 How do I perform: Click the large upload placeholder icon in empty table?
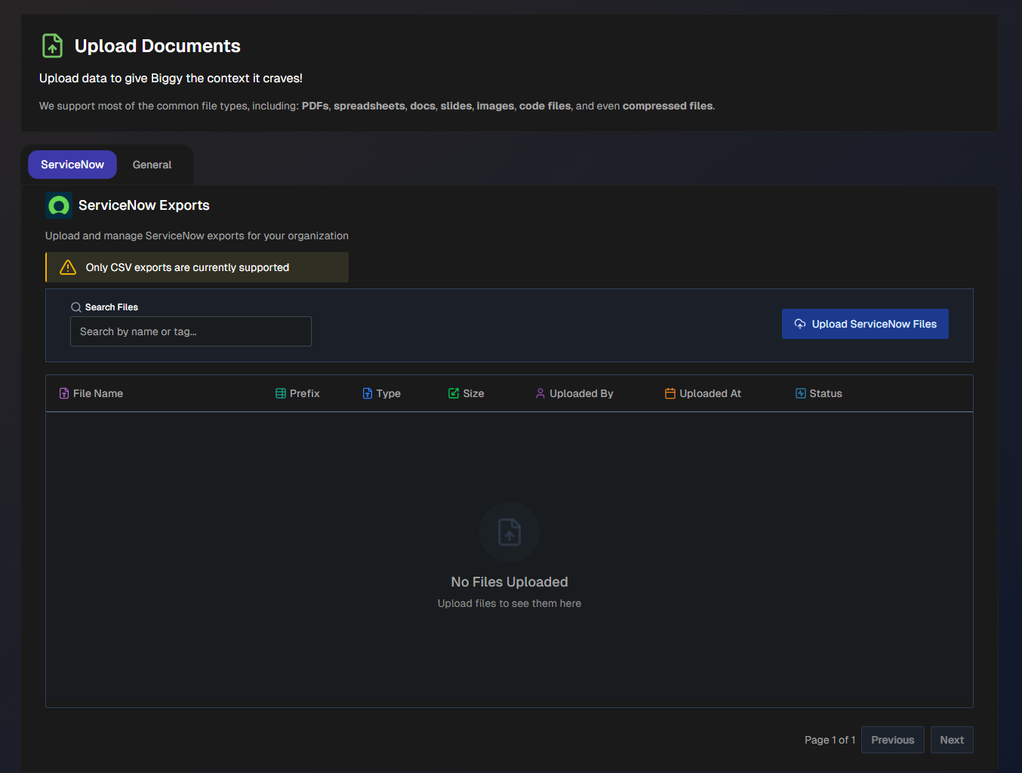click(509, 532)
